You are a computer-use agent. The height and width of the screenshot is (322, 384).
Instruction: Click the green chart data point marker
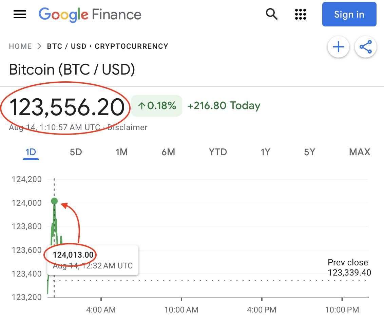coord(54,201)
